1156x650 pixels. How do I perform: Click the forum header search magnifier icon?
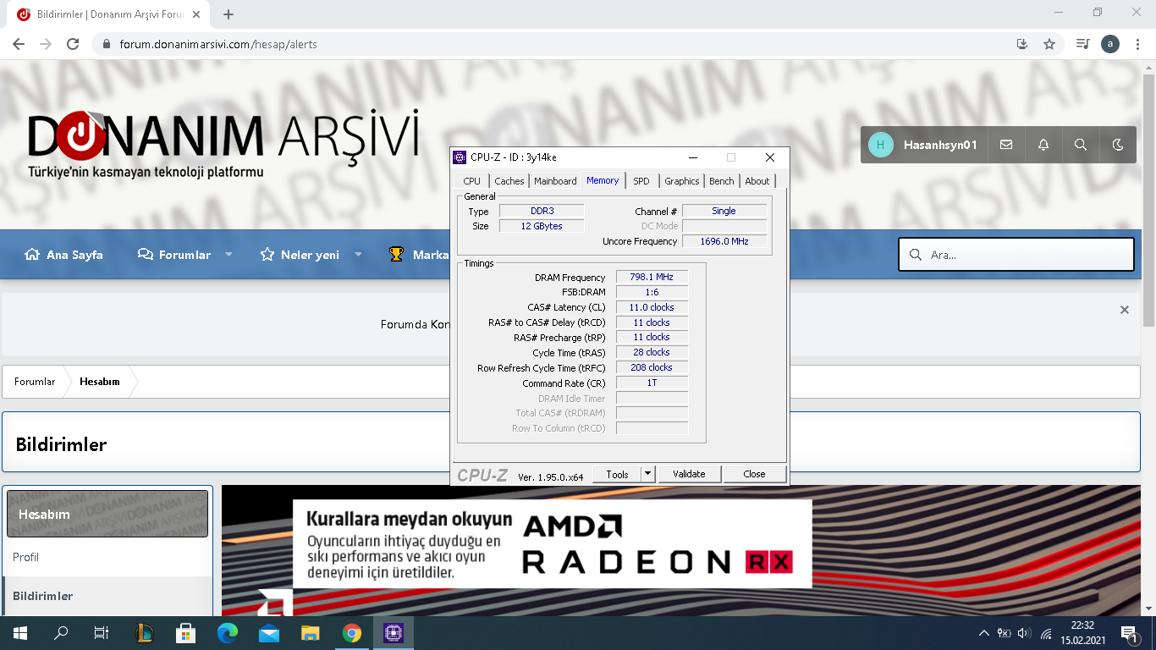click(1081, 145)
